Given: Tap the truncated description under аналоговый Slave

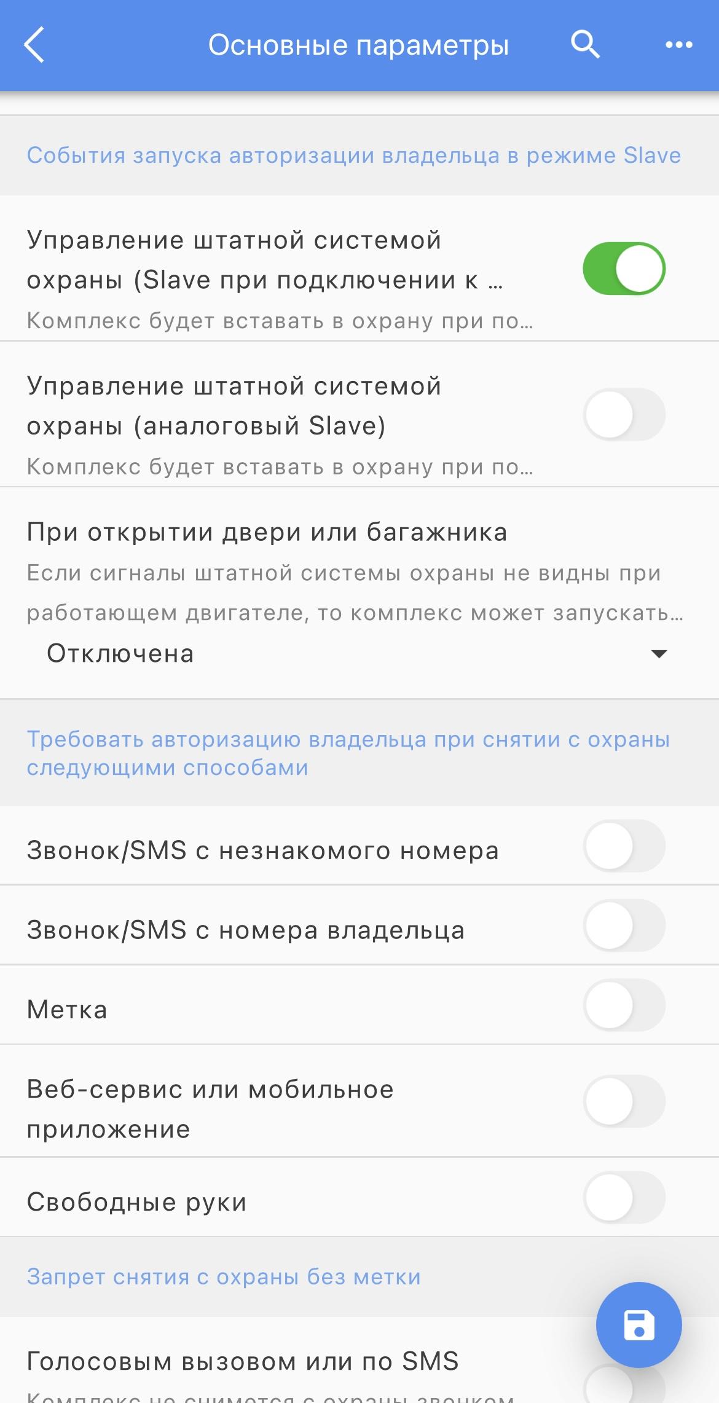Looking at the screenshot, I should click(280, 467).
